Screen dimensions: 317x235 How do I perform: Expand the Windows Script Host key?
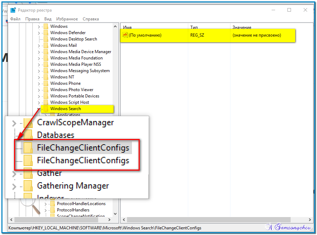tap(39, 102)
